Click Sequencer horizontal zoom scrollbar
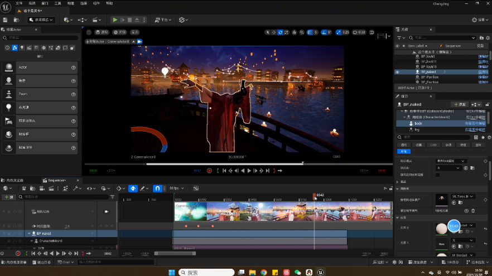The height and width of the screenshot is (276, 492). (175, 253)
